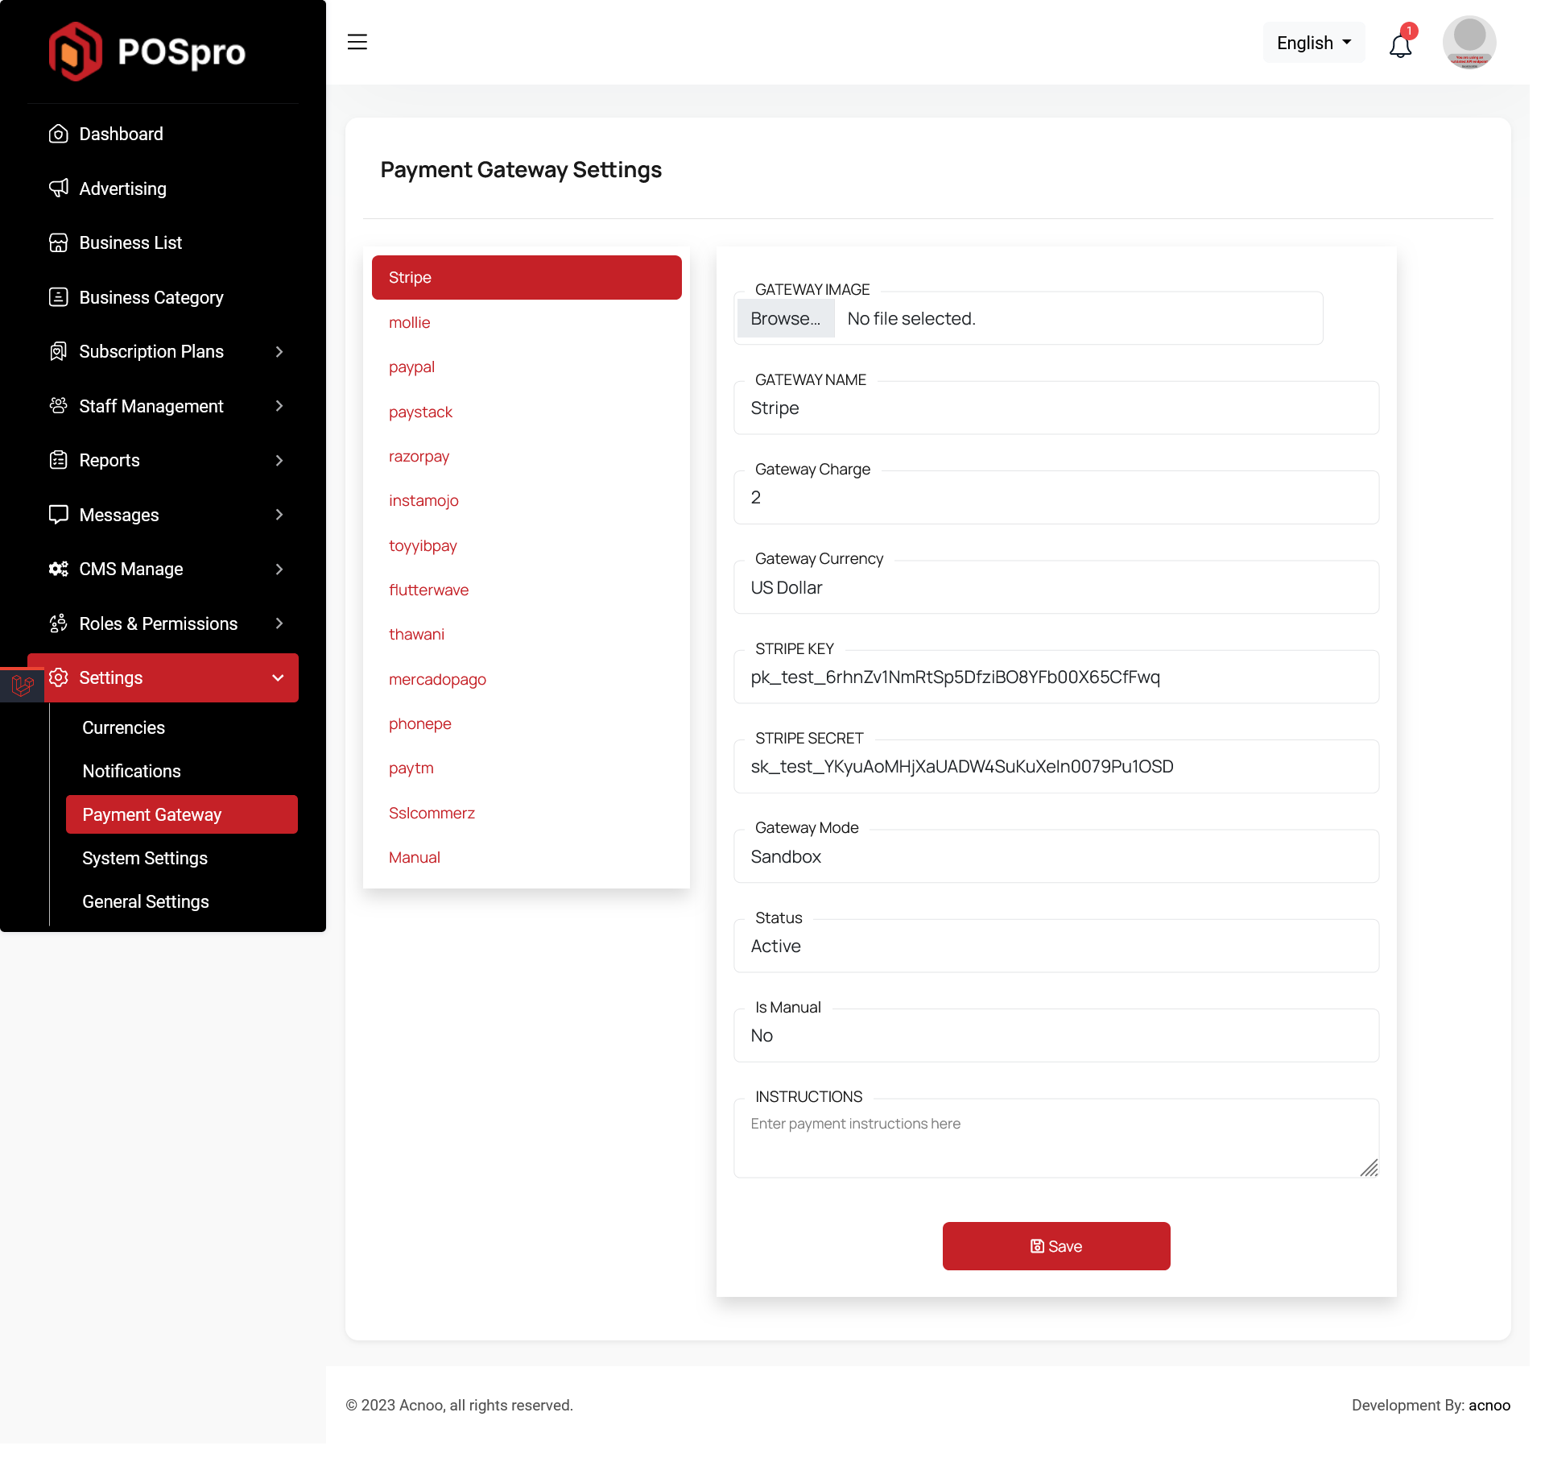Screen dimensions: 1545x1458
Task: Open the notification bell icon
Action: 1400,45
